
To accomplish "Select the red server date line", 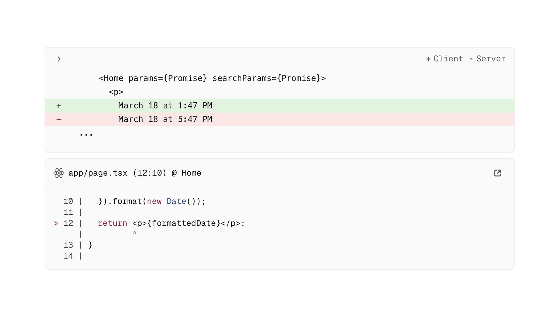I will [x=165, y=119].
